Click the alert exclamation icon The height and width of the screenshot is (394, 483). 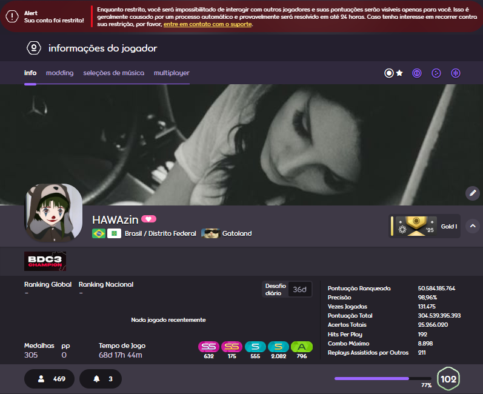(12, 16)
